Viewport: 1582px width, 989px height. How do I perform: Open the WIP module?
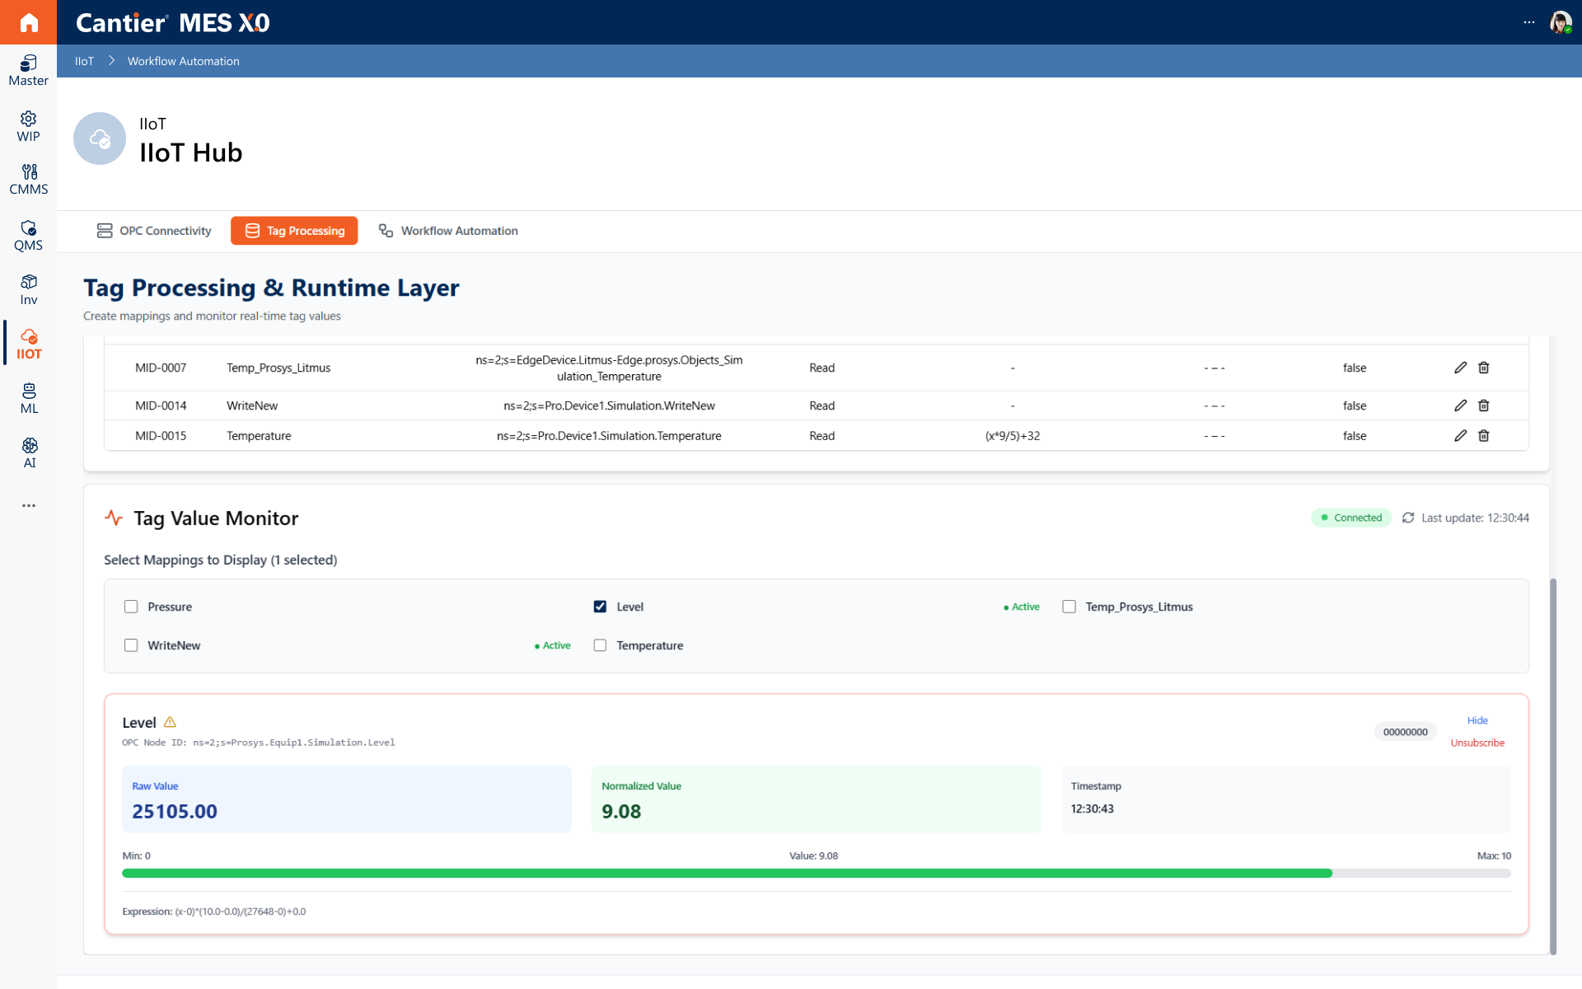click(28, 127)
